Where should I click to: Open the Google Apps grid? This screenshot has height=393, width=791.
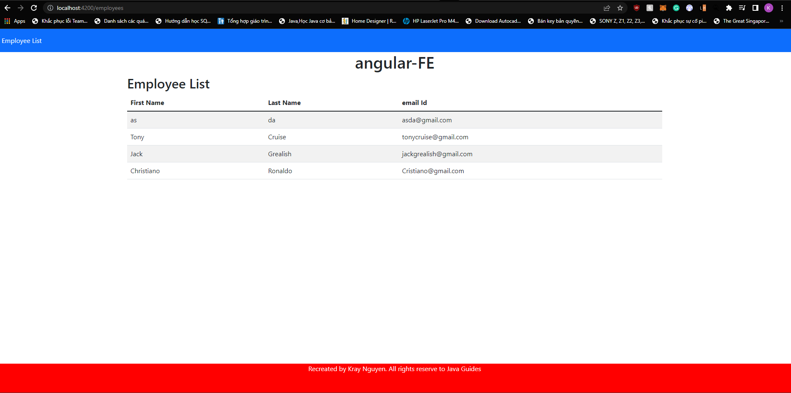7,21
